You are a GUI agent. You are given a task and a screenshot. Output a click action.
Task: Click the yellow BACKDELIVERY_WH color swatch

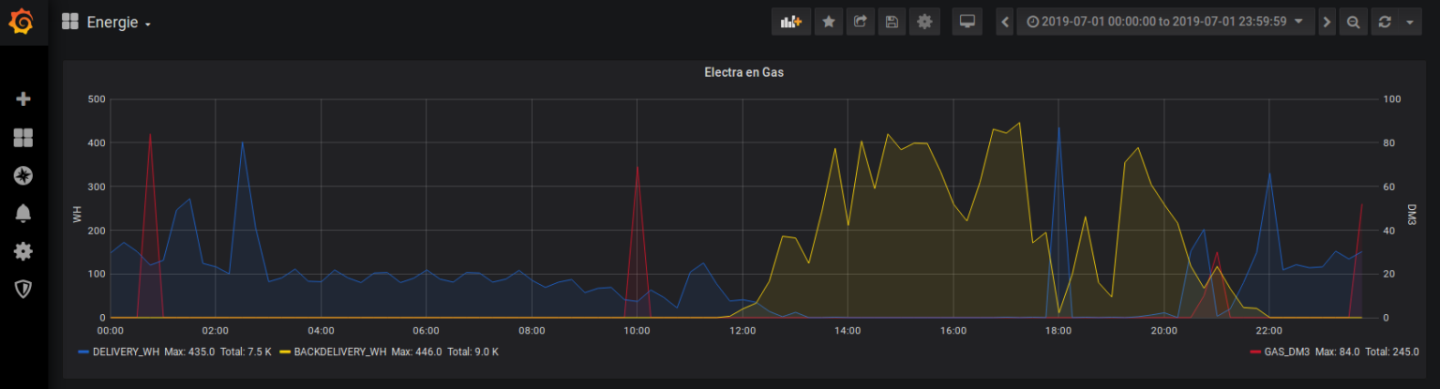(284, 352)
